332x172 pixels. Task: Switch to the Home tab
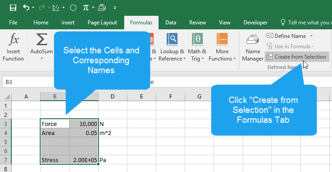[41, 23]
